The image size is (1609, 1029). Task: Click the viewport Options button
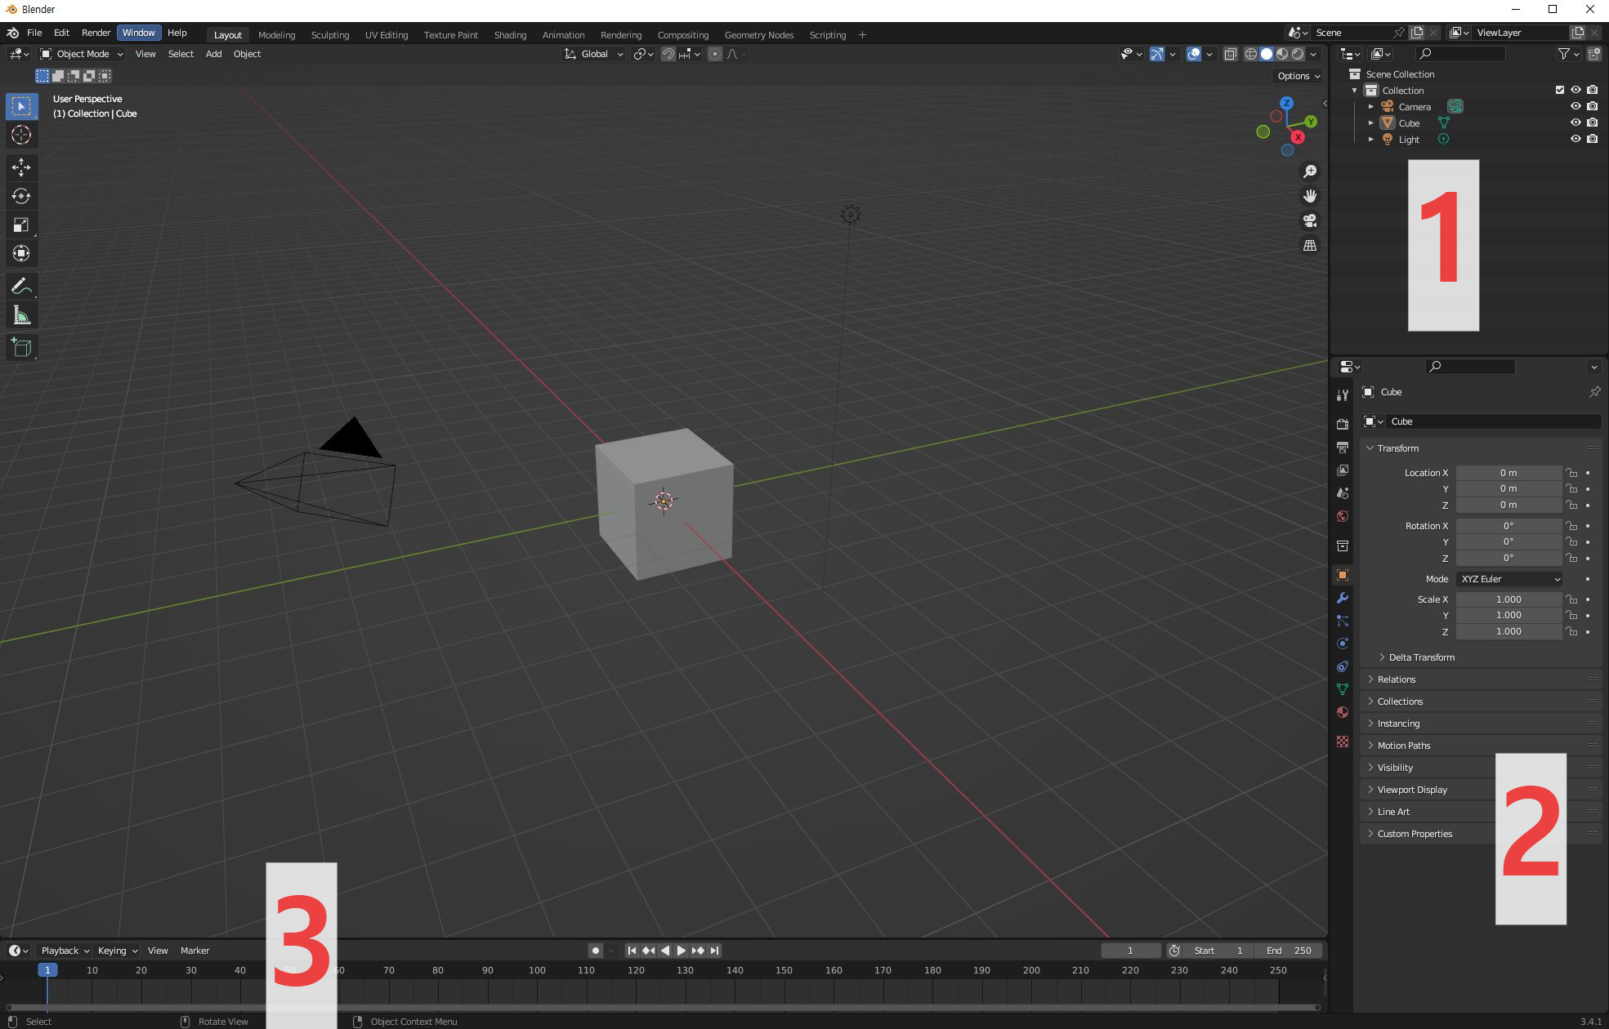1298,76
